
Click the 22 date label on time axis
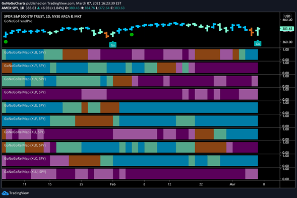point(201,184)
